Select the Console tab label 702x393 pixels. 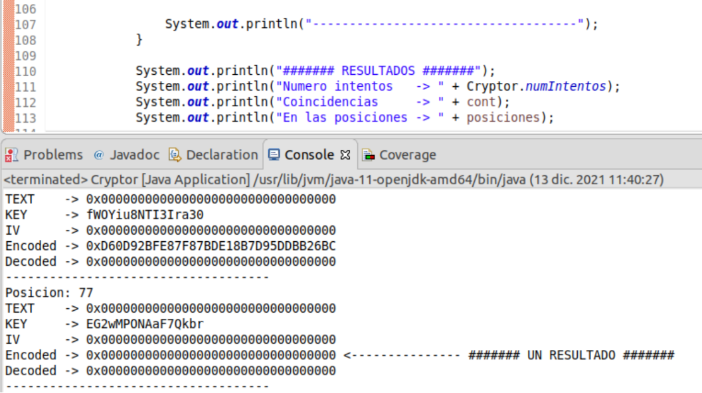coord(309,155)
